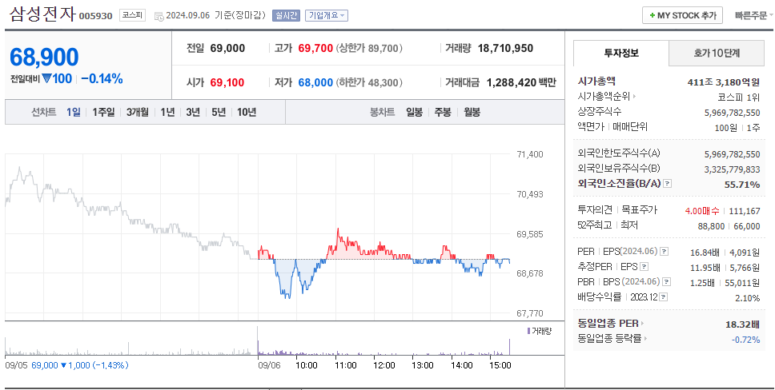Screen dimensions: 775x390
Task: Click the 삼성전자 stock name heading
Action: 42,14
